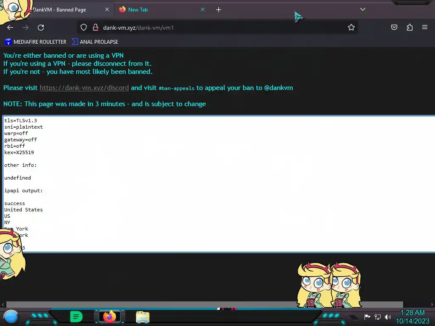
Task: Open File Explorer from taskbar
Action: point(143,317)
